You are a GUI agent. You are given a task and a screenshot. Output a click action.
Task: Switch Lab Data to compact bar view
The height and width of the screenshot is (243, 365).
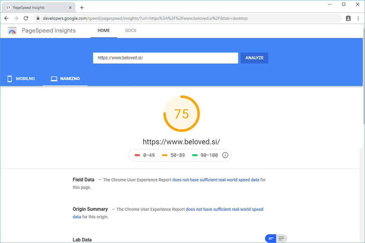point(271,238)
